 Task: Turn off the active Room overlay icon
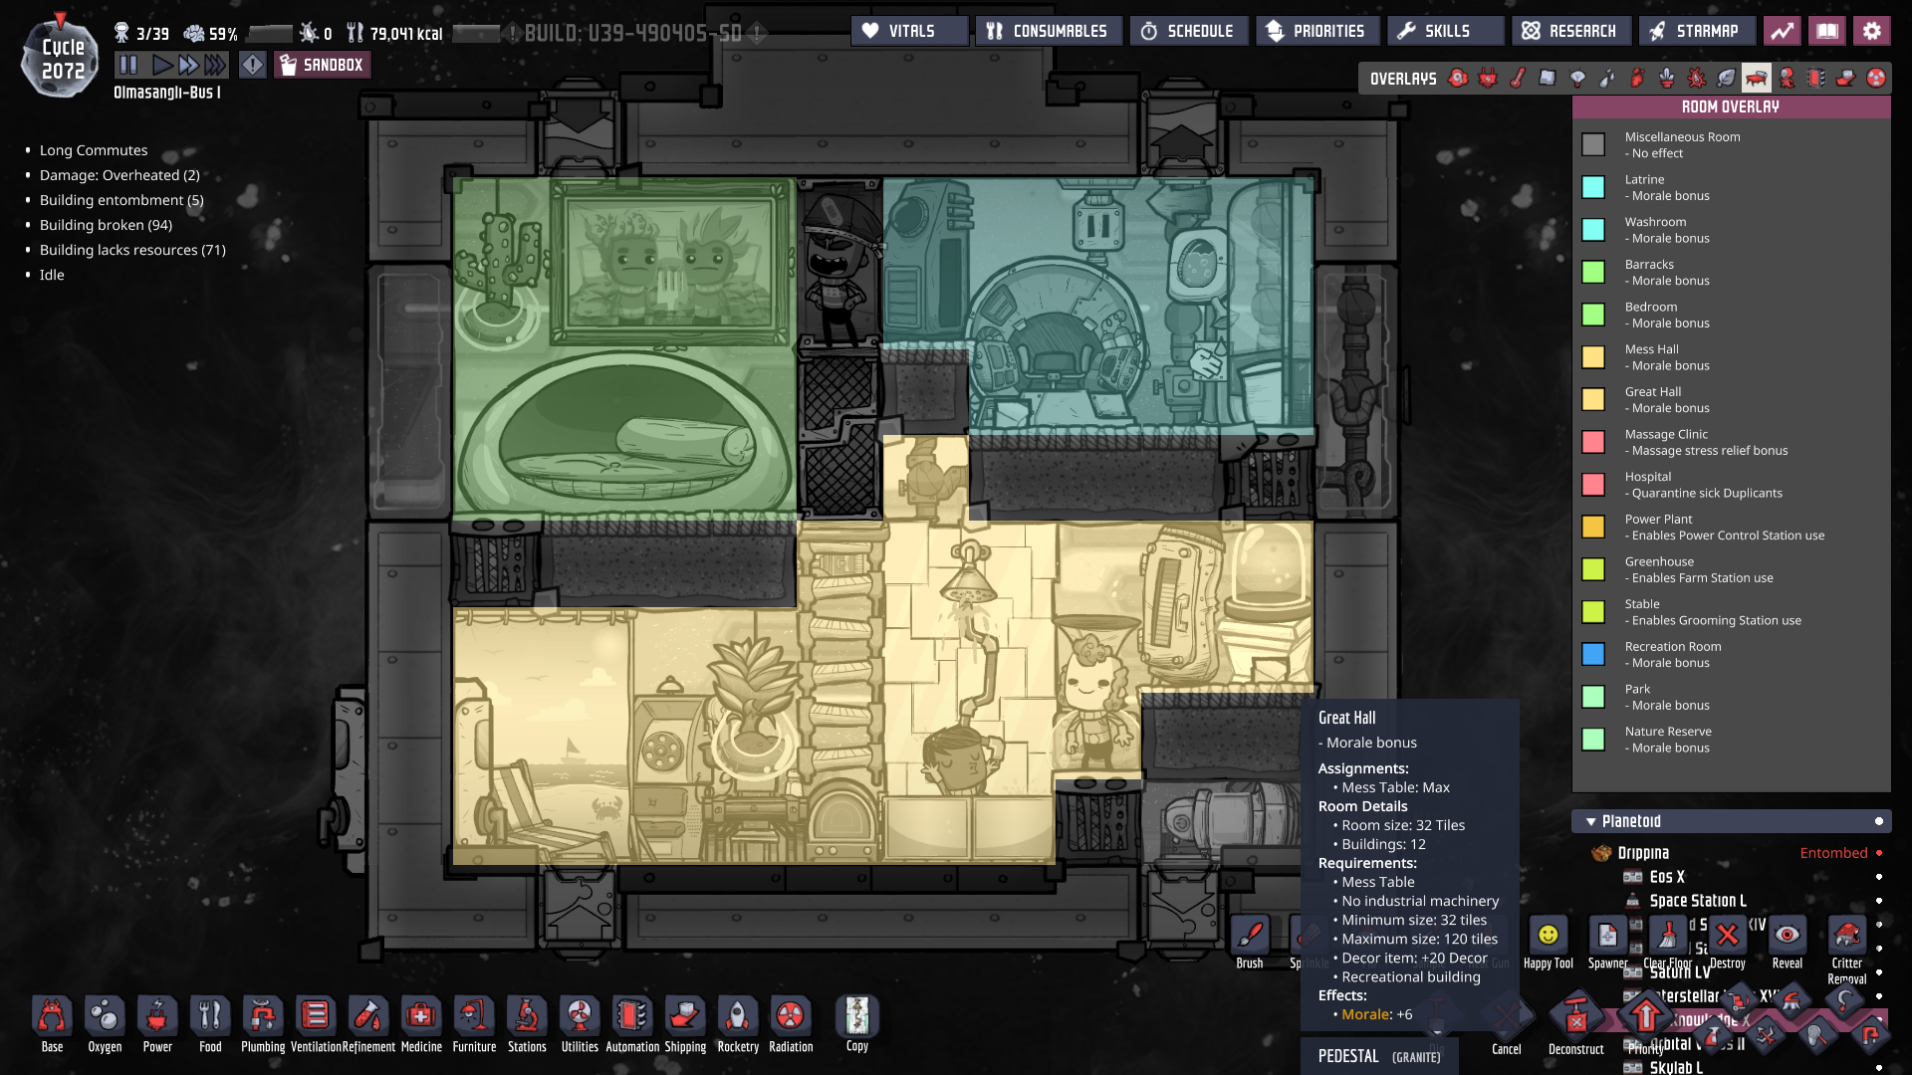pyautogui.click(x=1757, y=79)
